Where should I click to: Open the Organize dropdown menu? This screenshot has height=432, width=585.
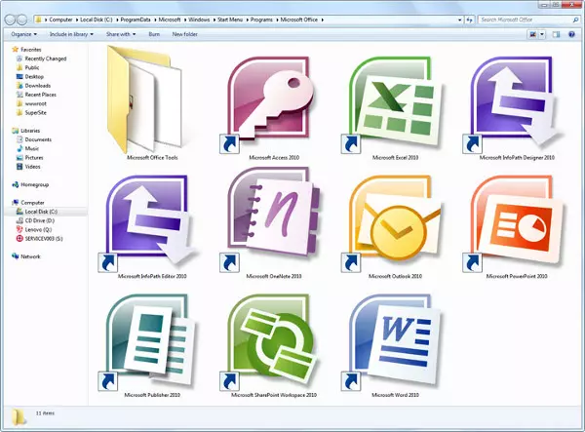click(23, 34)
